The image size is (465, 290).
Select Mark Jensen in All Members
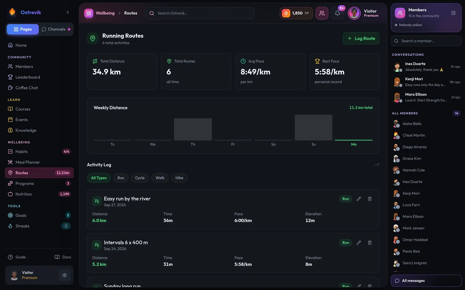426,228
